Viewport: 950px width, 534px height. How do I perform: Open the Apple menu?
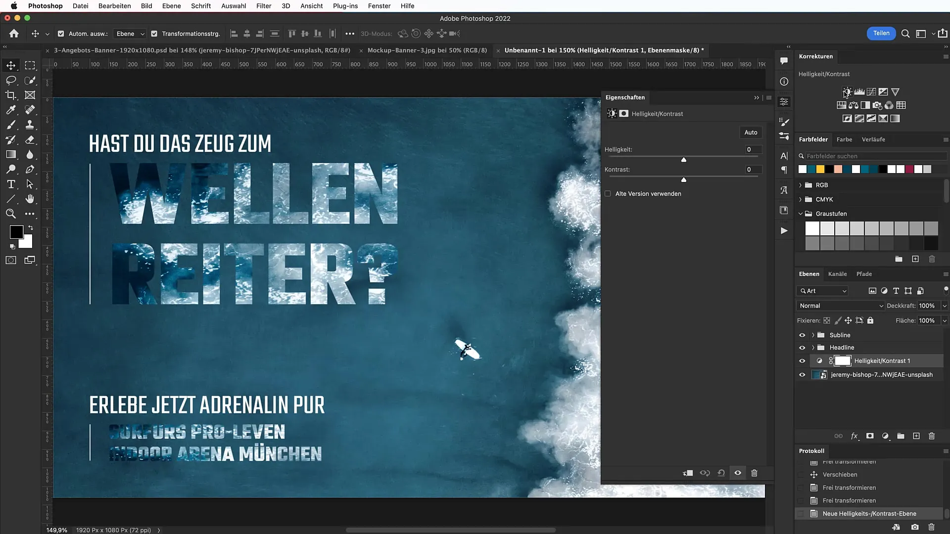(13, 6)
